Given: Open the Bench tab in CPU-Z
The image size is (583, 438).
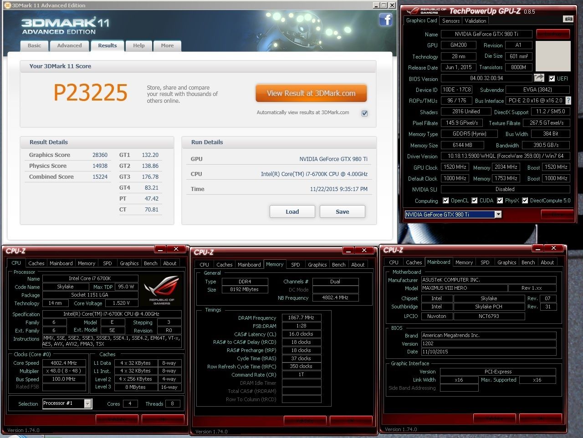Looking at the screenshot, I should pos(150,263).
